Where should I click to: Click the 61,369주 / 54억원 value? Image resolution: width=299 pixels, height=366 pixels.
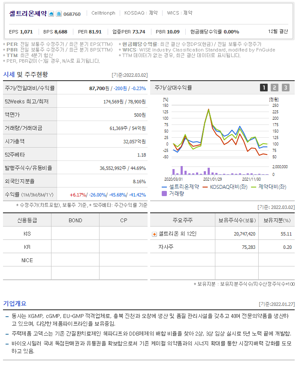pos(128,128)
